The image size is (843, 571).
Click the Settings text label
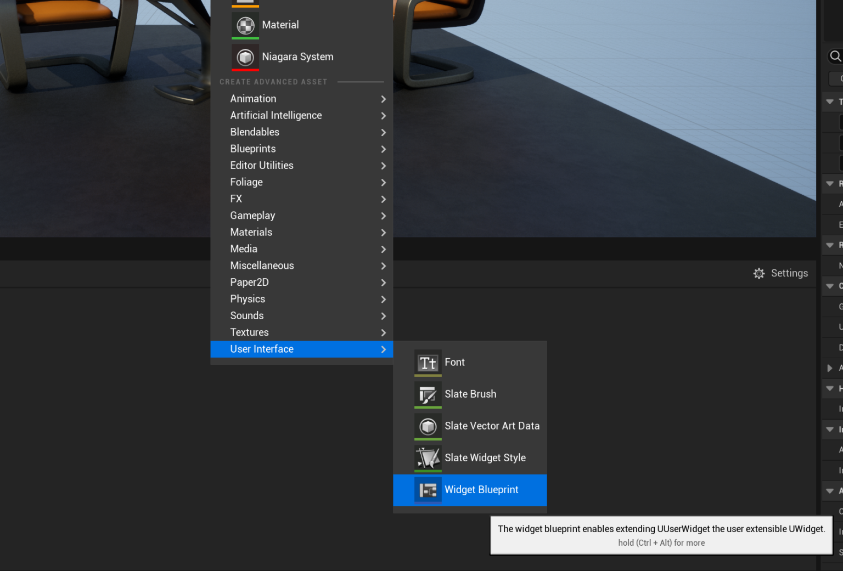pyautogui.click(x=789, y=273)
